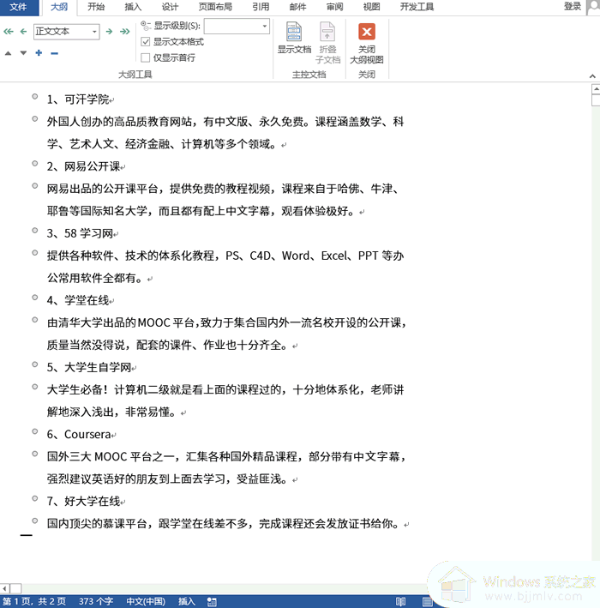This screenshot has height=608, width=600.
Task: Click the login user avatar icon
Action: tap(593, 7)
